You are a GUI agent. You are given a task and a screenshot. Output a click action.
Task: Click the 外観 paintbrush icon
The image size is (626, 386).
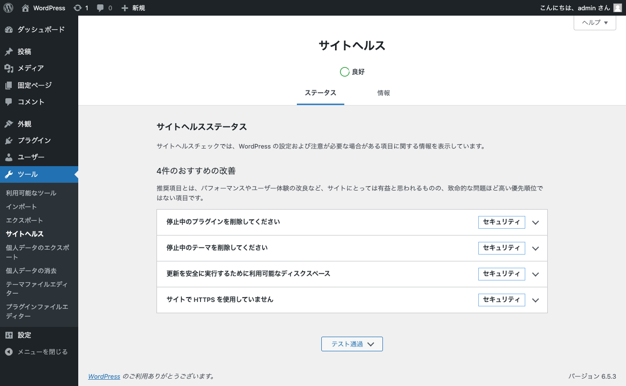[x=9, y=124]
